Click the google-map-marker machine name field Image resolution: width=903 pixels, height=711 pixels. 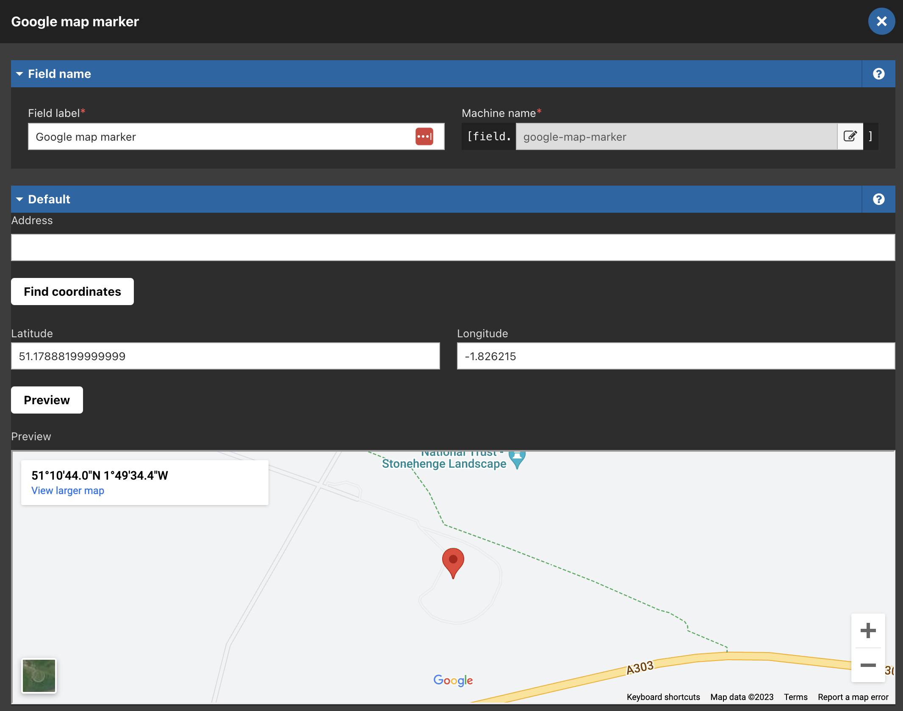point(676,136)
